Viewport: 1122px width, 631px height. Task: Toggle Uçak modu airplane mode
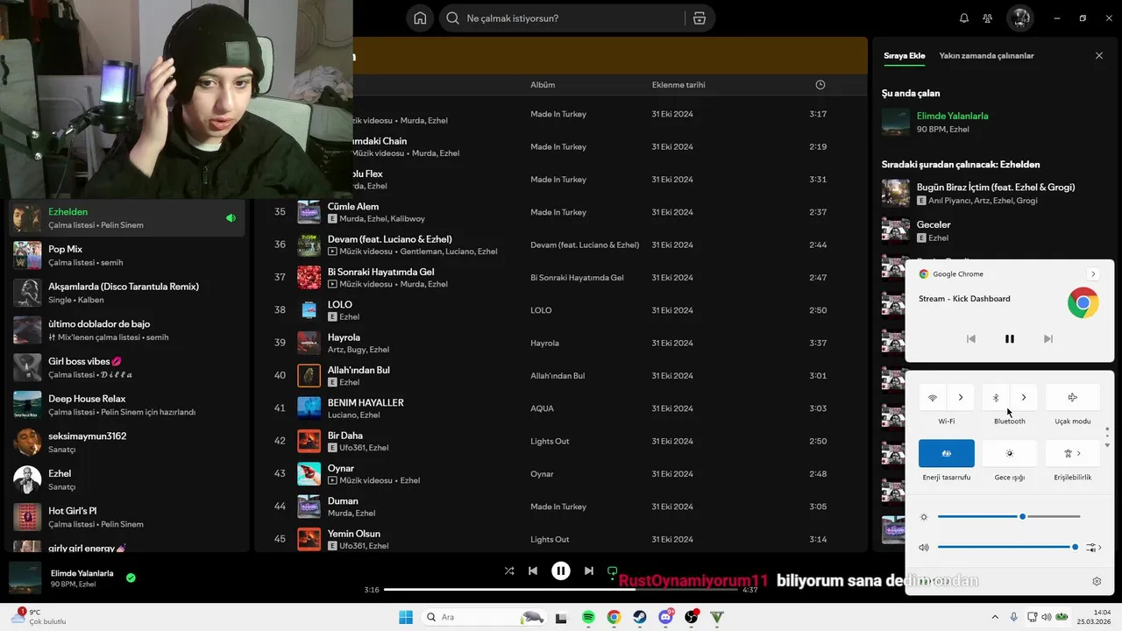click(1073, 398)
